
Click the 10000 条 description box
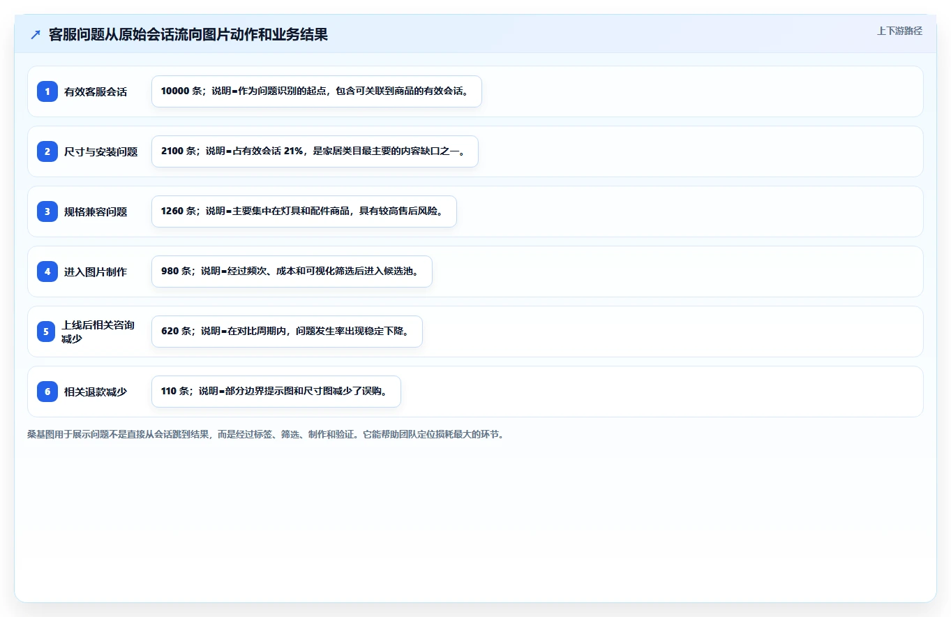click(x=317, y=91)
